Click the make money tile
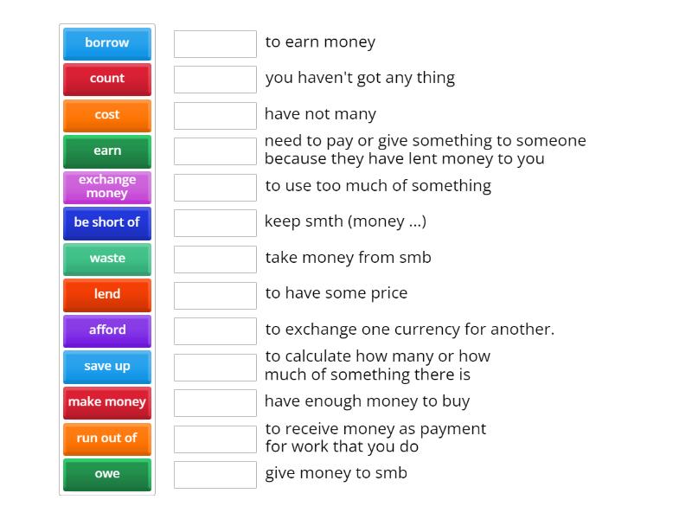This screenshot has height=519, width=692. [106, 402]
